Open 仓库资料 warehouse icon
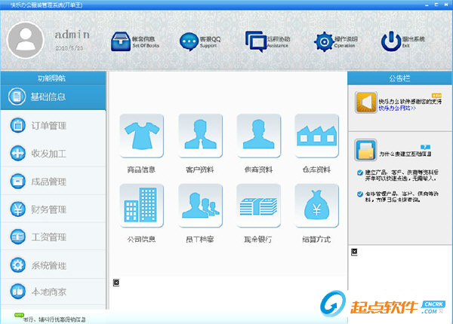Viewport: 453px width, 324px height. click(x=316, y=136)
